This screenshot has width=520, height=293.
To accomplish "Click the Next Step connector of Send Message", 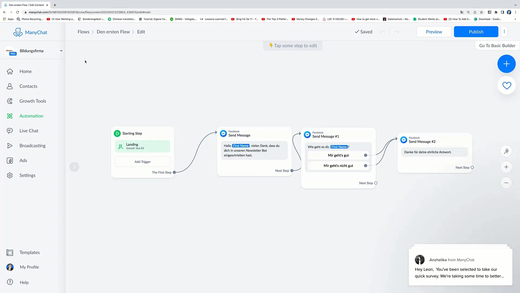I will coord(292,171).
